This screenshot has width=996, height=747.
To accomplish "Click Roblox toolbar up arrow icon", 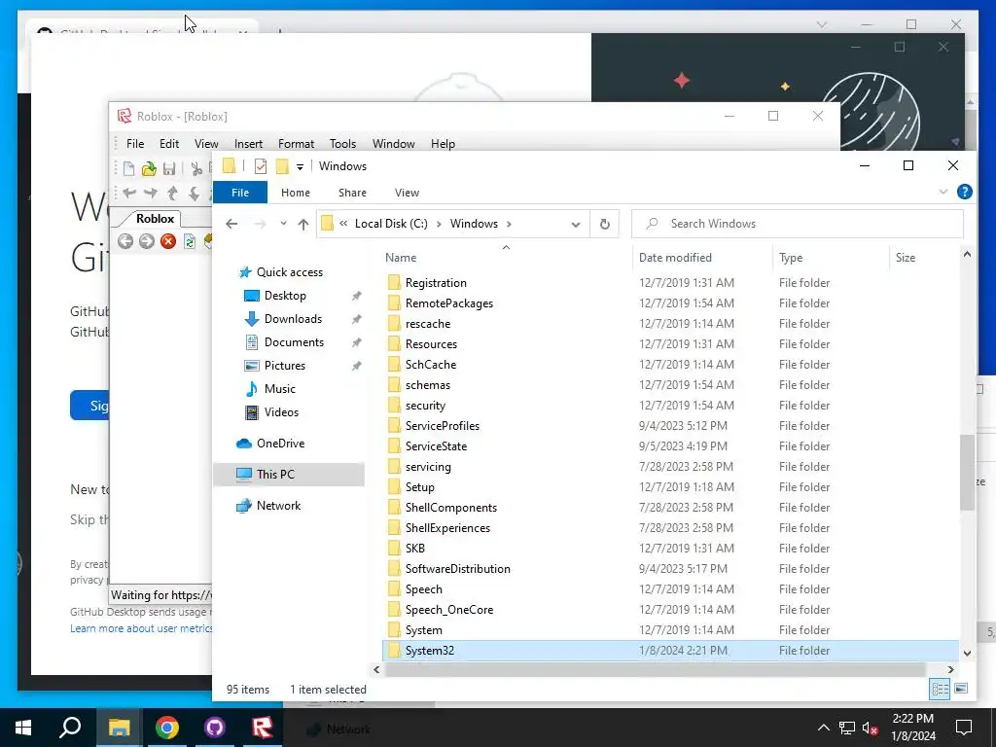I will click(x=172, y=193).
